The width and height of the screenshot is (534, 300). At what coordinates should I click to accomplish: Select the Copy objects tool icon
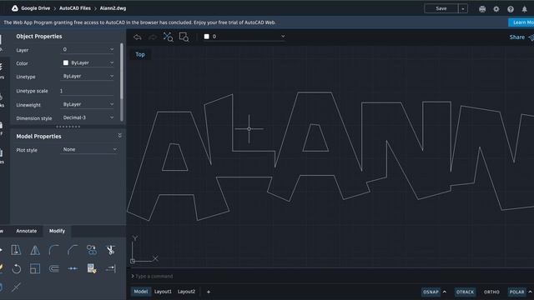[x=92, y=250]
